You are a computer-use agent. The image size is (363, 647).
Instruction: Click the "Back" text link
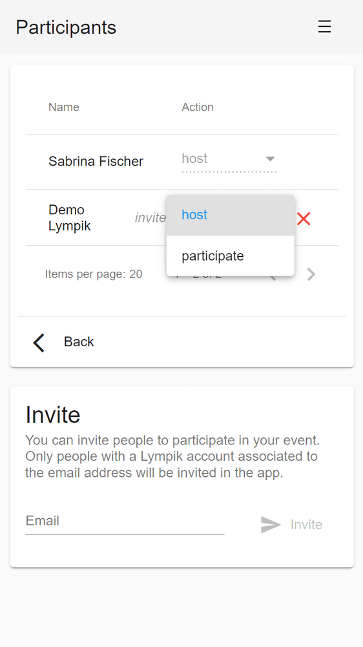click(x=79, y=342)
